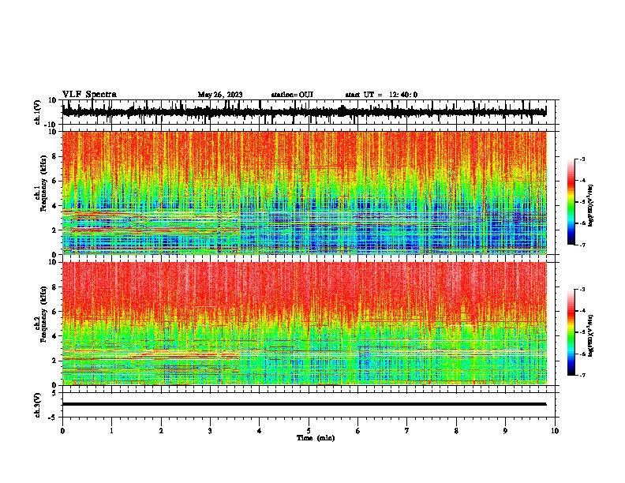Click the date text "May 26, 2023"

220,95
